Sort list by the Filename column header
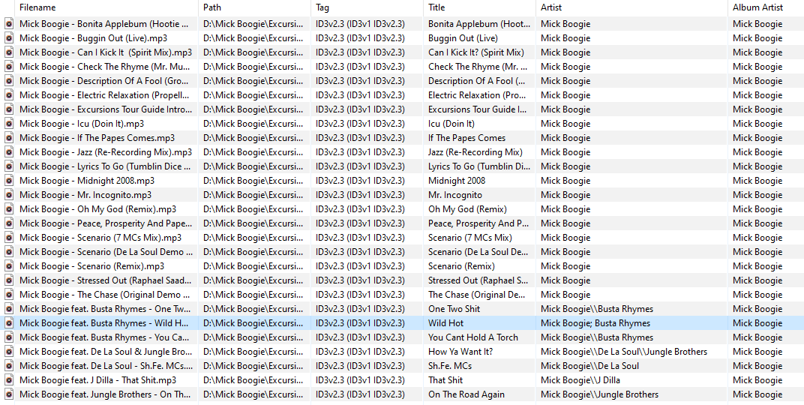Image resolution: width=804 pixels, height=405 pixels. tap(106, 7)
